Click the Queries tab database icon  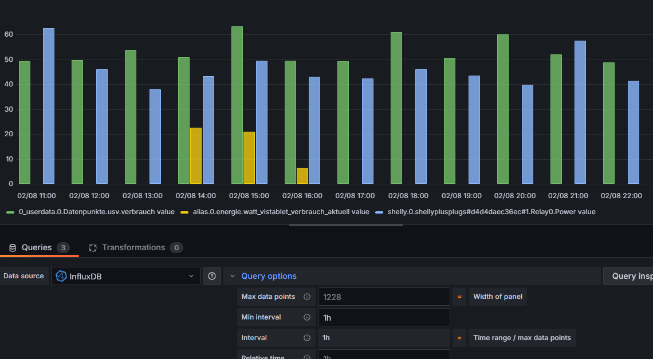pos(13,248)
